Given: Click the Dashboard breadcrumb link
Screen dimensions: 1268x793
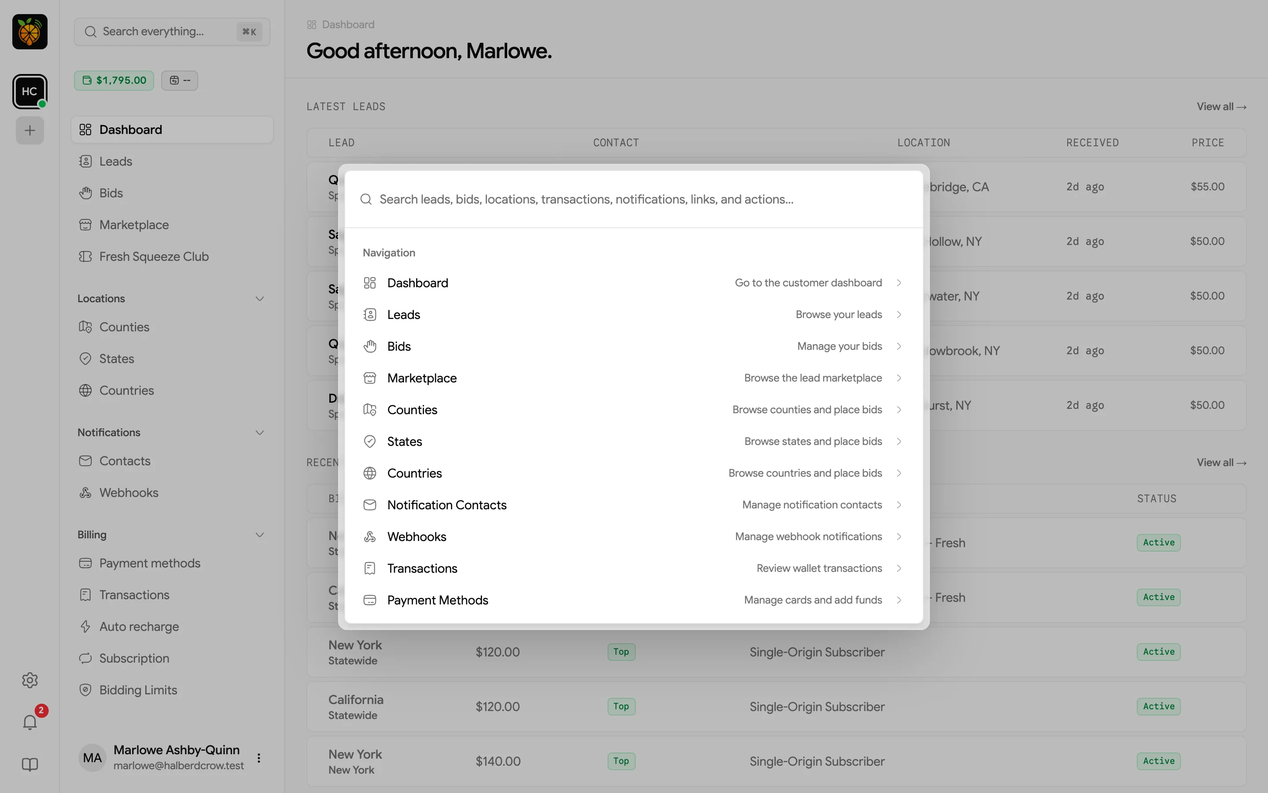Looking at the screenshot, I should click(x=341, y=25).
